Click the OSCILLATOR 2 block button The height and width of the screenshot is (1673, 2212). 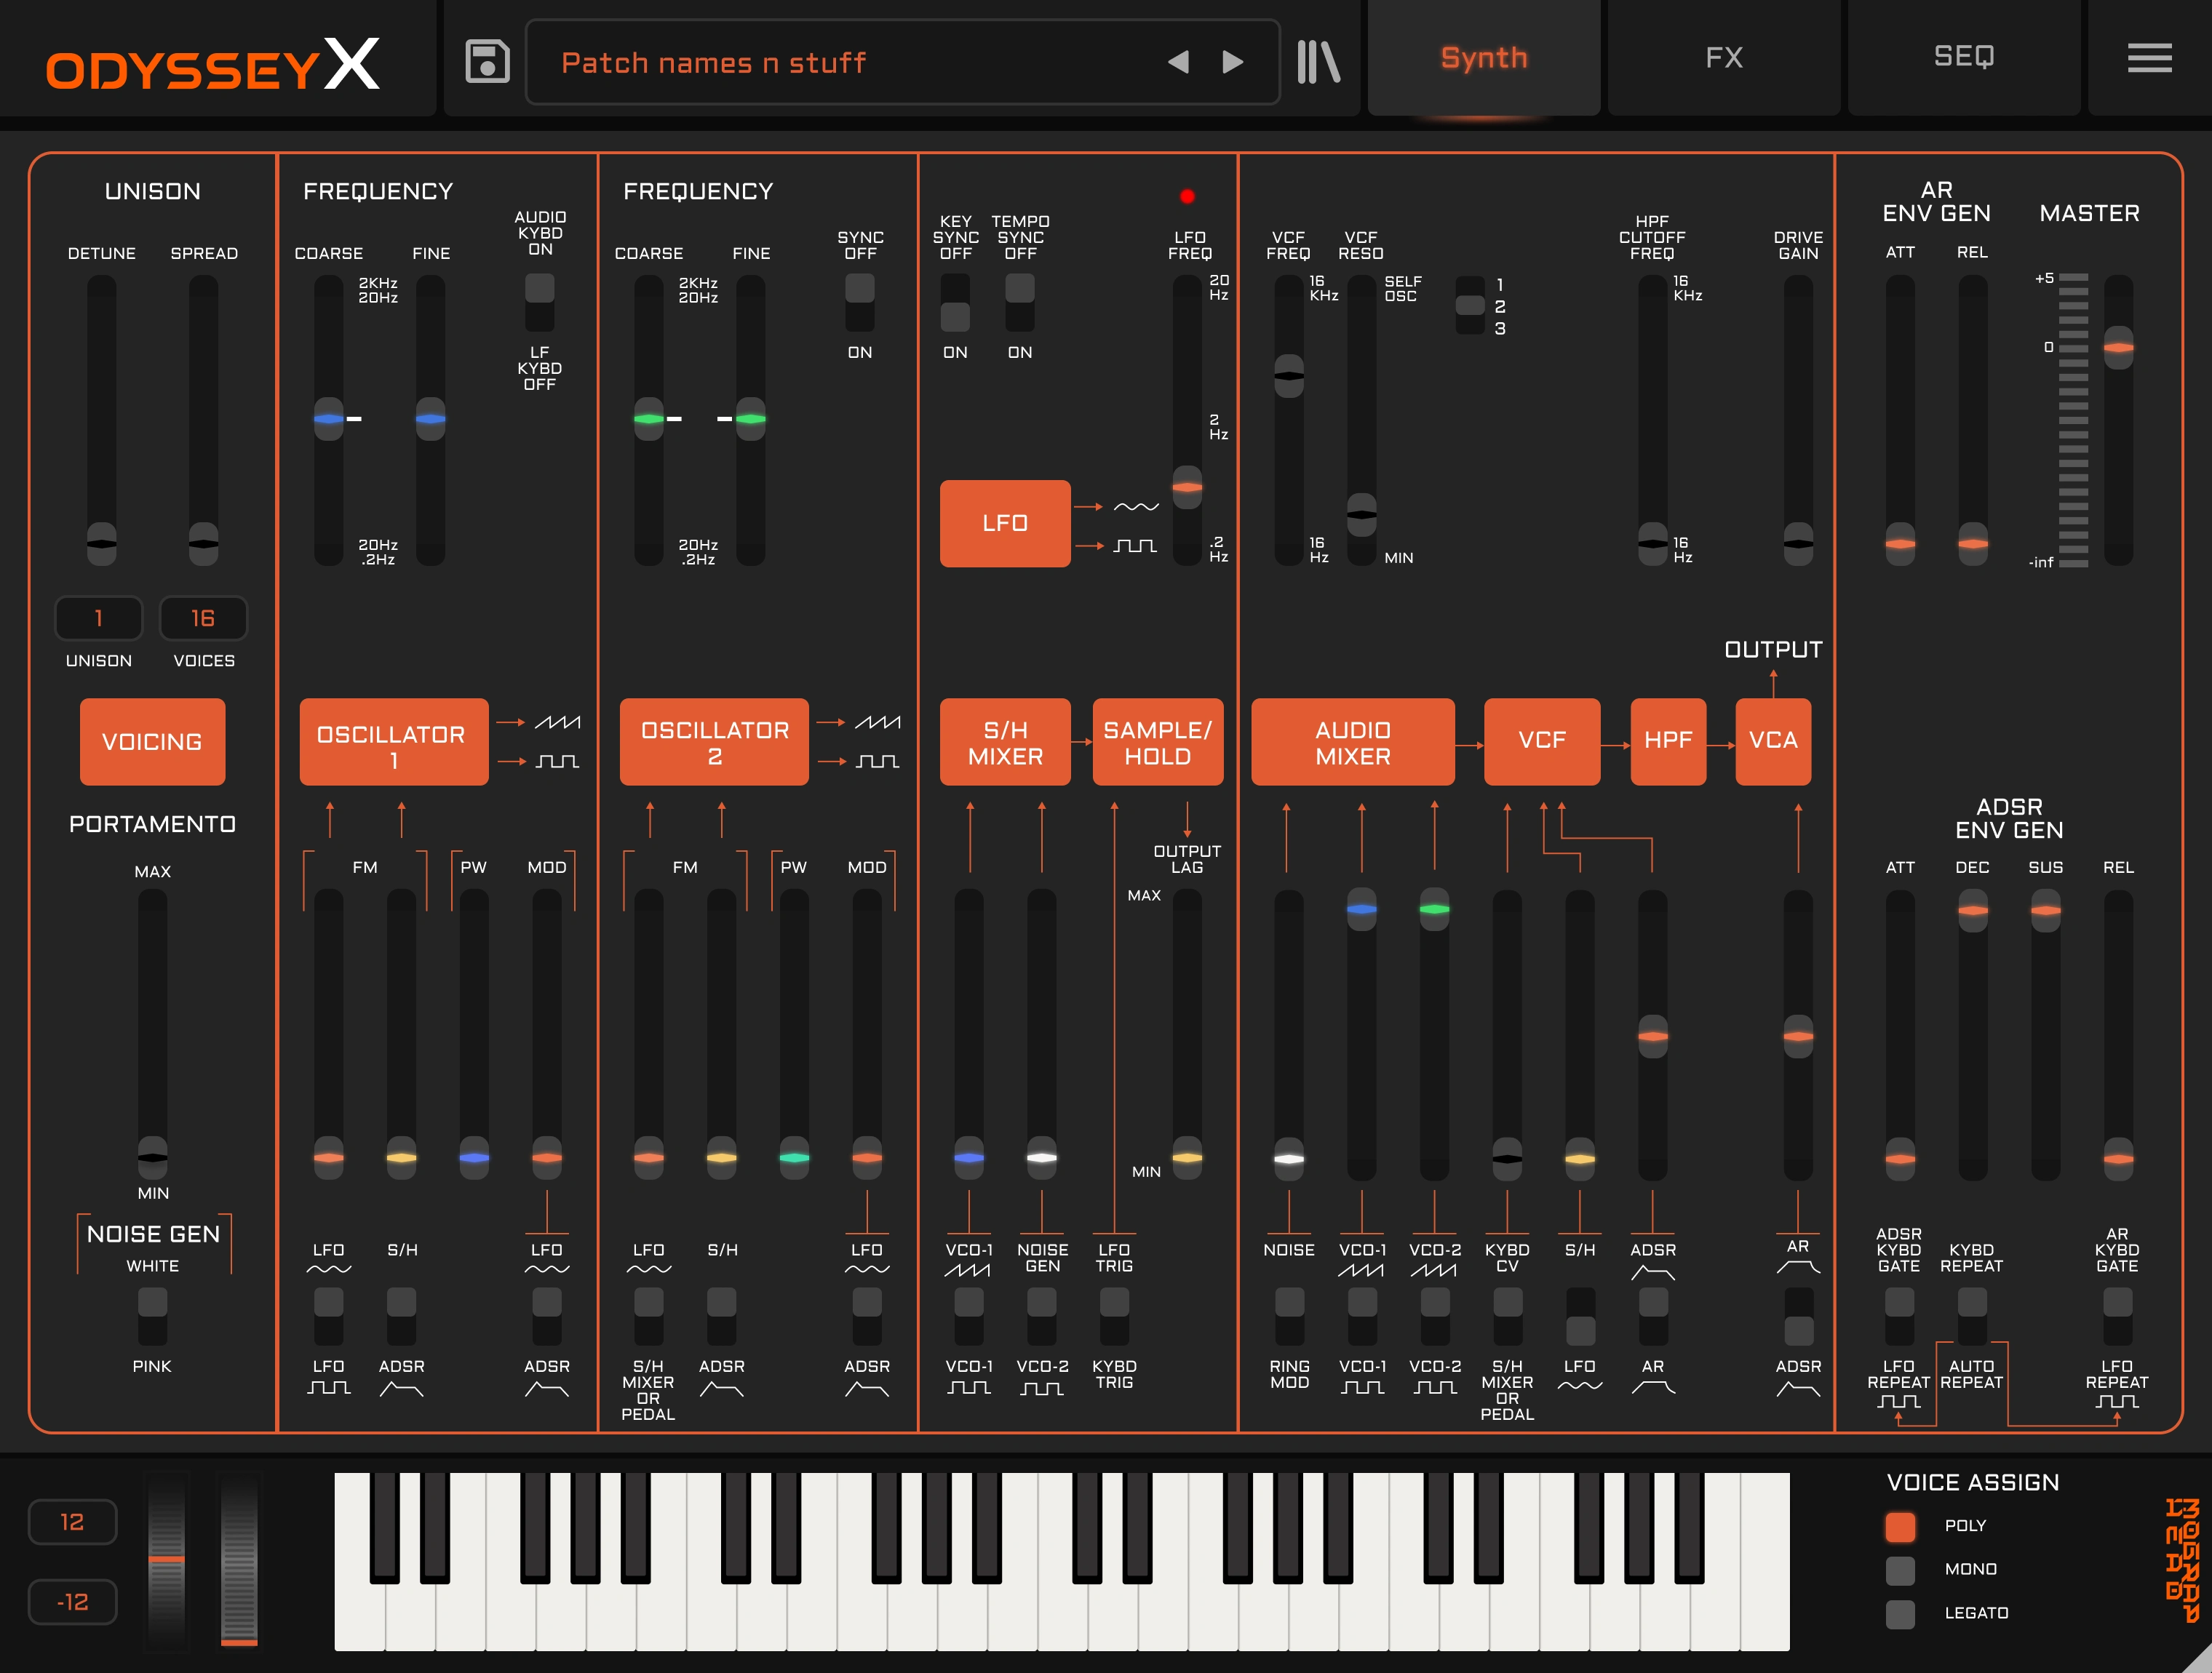[714, 741]
